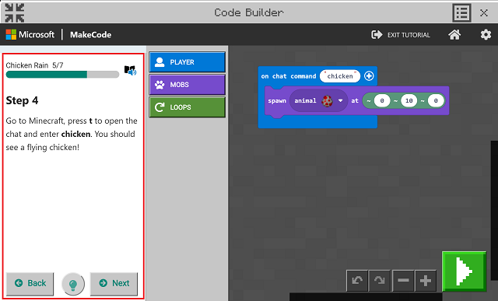Expand the animal type dropdown arrow
This screenshot has height=301, width=498.
[x=341, y=100]
